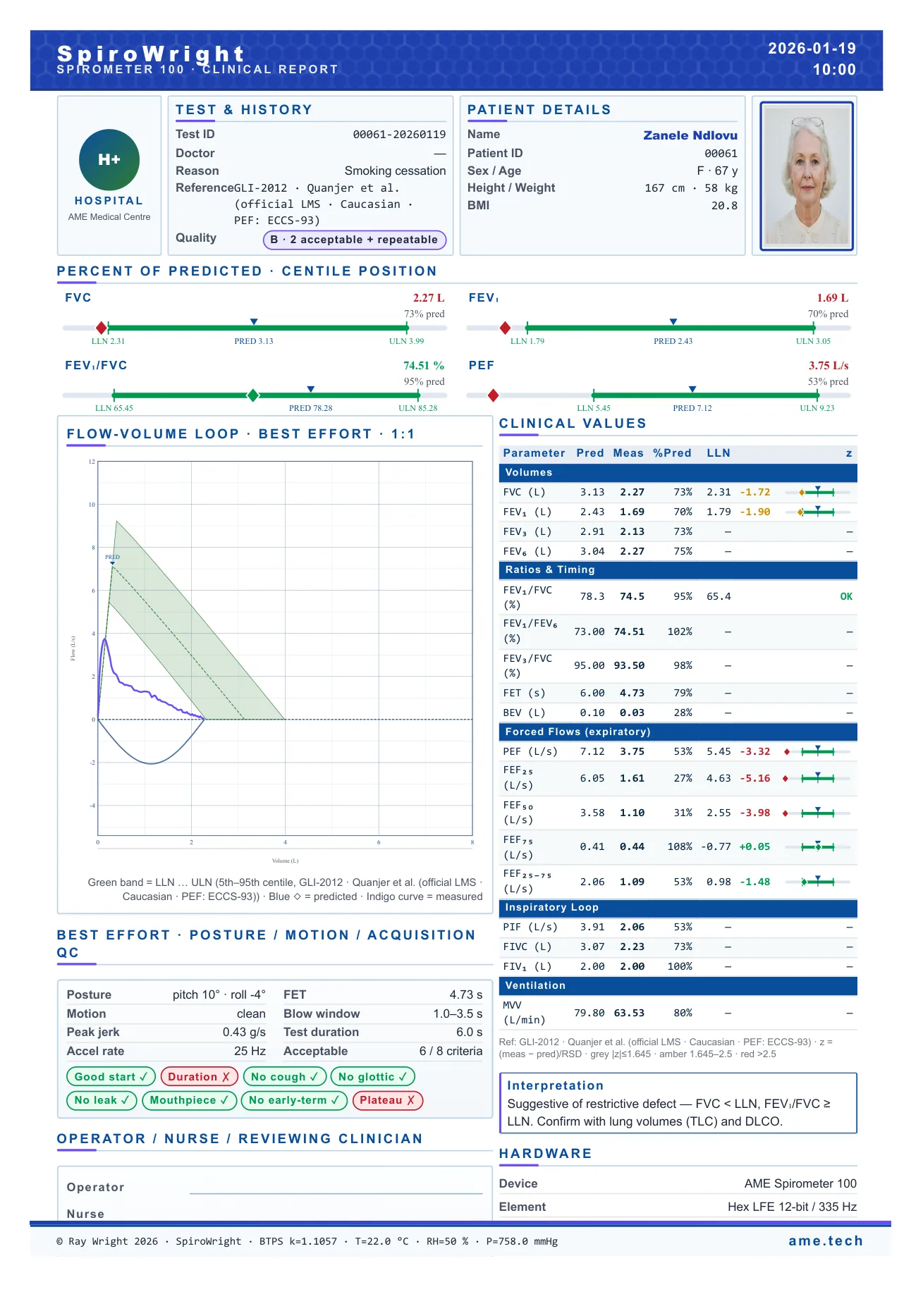Click the Interpretation heading
923x1306 pixels.
556,1086
